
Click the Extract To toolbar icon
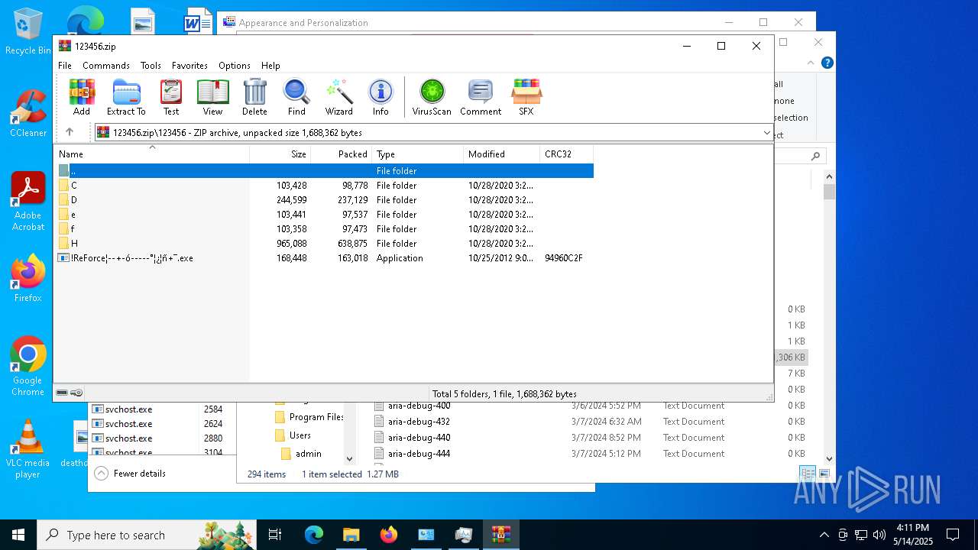[126, 97]
